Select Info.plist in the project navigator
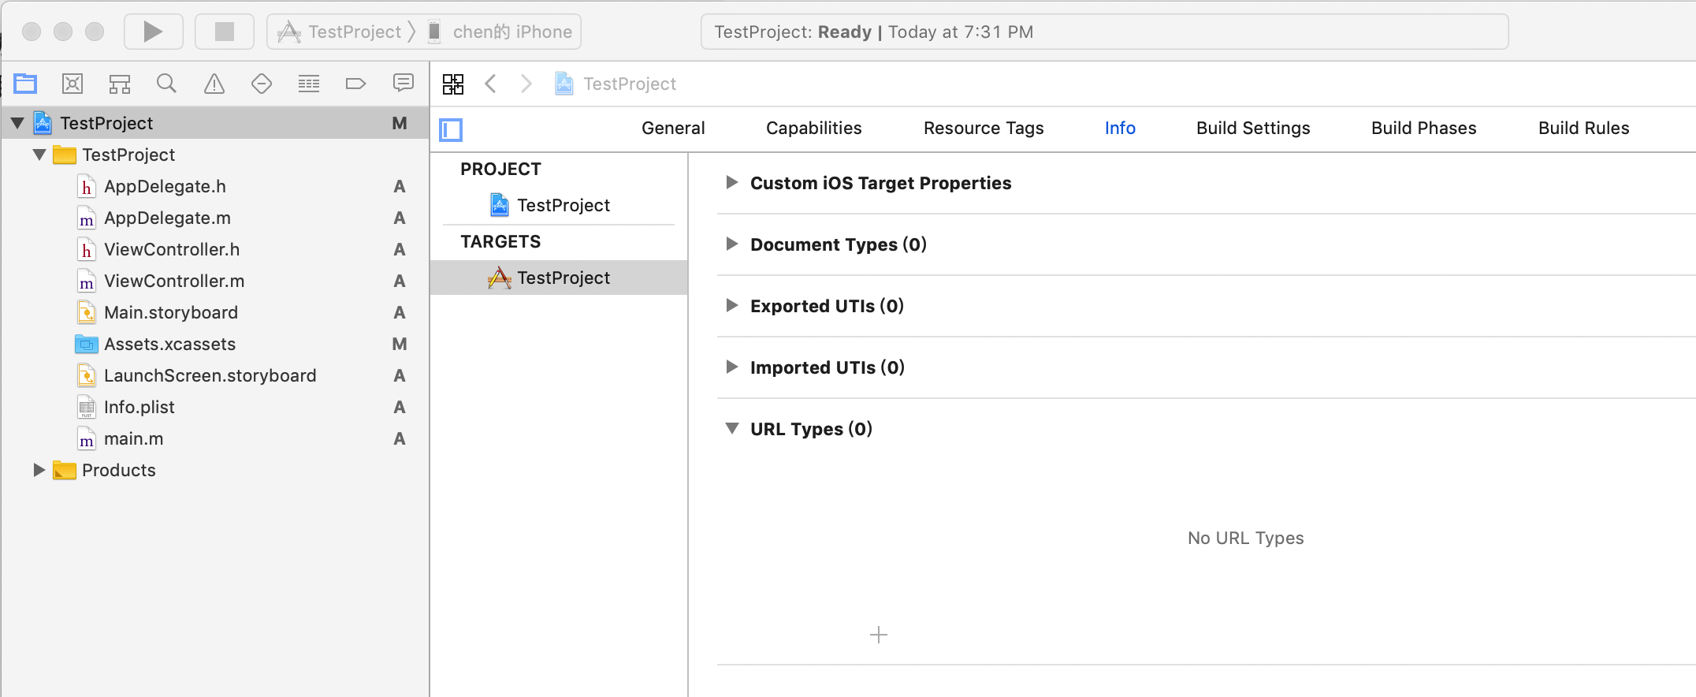 pos(139,407)
